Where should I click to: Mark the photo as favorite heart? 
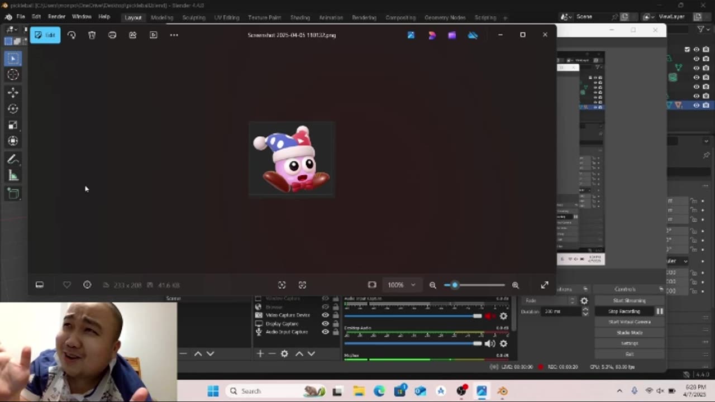[66, 285]
